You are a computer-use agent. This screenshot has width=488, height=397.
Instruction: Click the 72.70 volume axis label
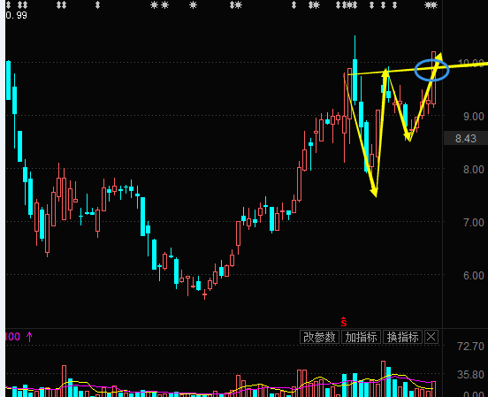tap(470, 347)
